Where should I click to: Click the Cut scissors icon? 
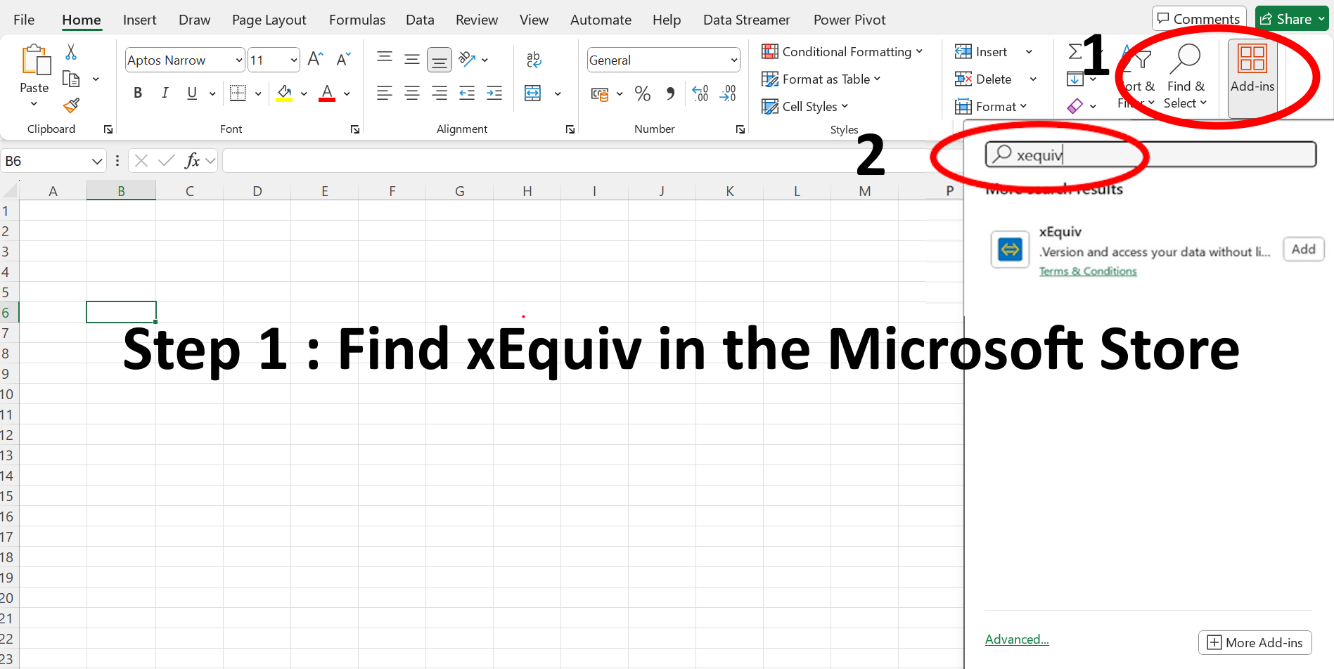tap(71, 52)
